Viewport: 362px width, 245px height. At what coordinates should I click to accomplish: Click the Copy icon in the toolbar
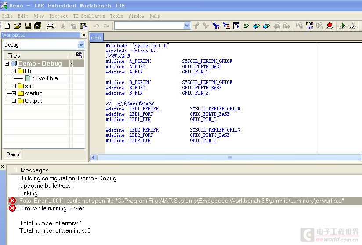[x=73, y=26]
